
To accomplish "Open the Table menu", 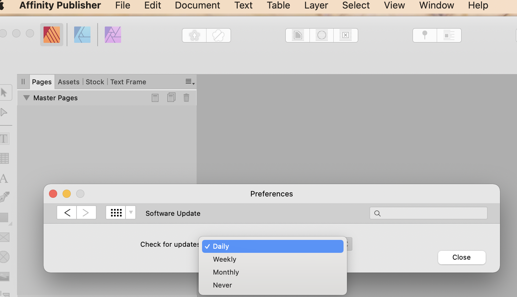I will click(279, 5).
